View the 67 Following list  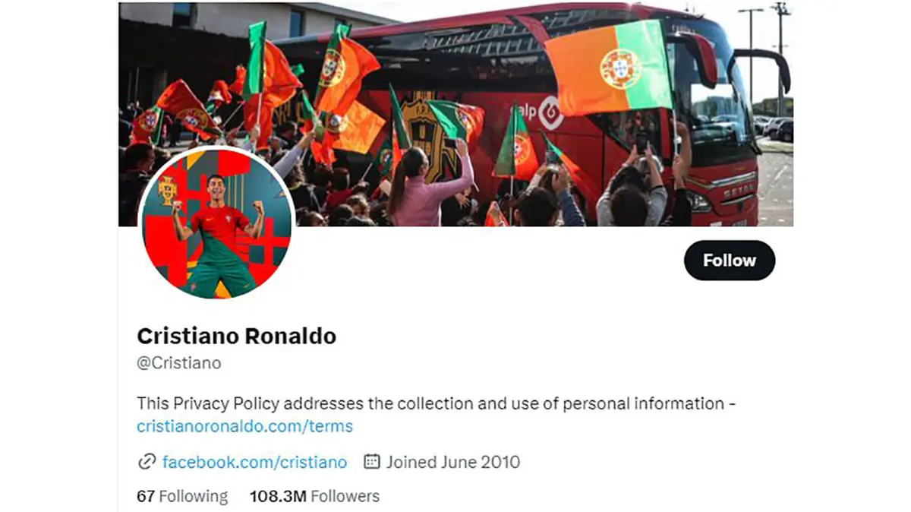point(182,496)
